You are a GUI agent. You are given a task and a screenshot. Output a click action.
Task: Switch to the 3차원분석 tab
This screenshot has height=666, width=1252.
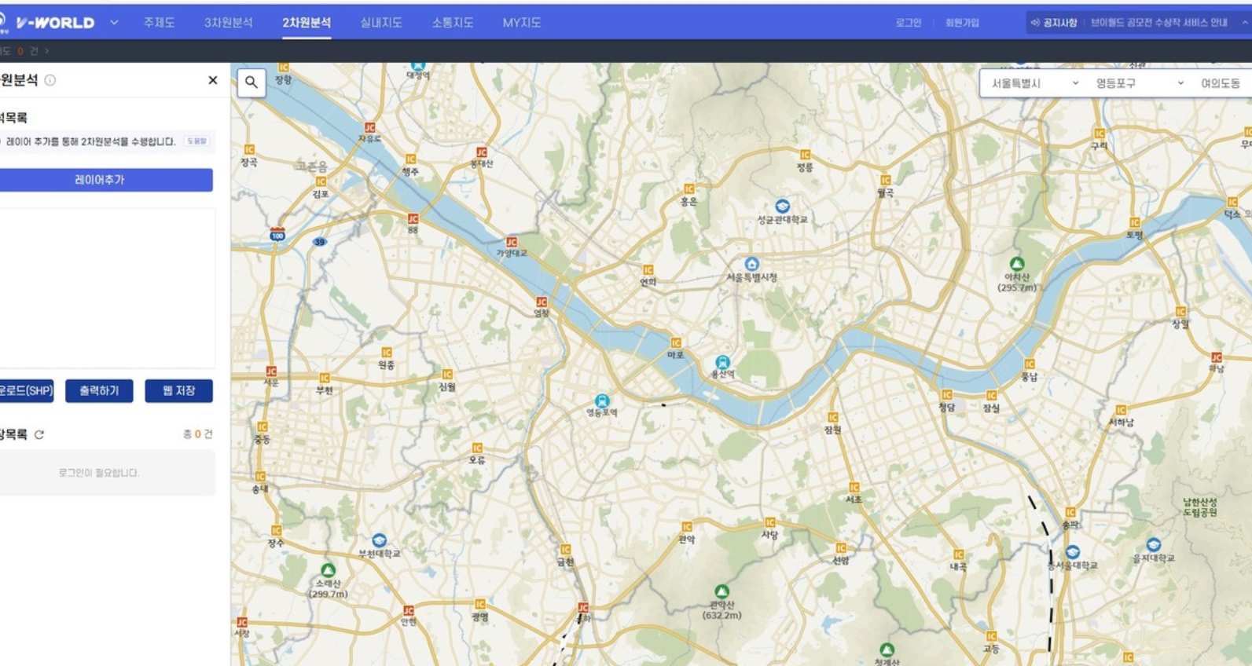click(229, 23)
